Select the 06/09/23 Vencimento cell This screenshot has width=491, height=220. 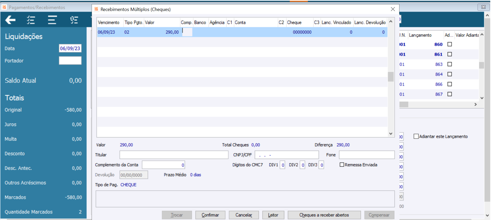click(110, 32)
